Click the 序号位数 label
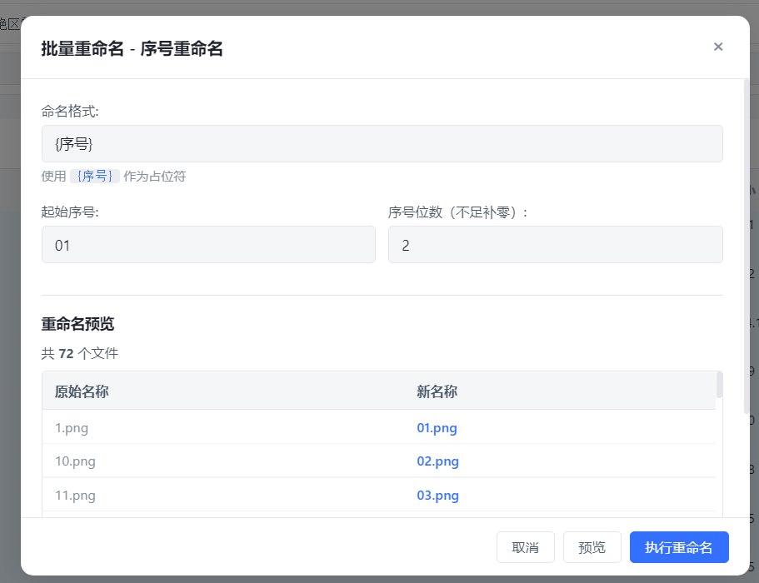Viewport: 759px width, 583px height. tap(457, 212)
